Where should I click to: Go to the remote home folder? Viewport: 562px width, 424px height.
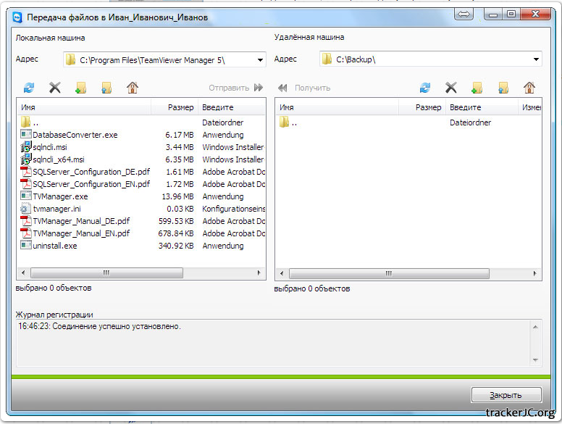(x=529, y=88)
